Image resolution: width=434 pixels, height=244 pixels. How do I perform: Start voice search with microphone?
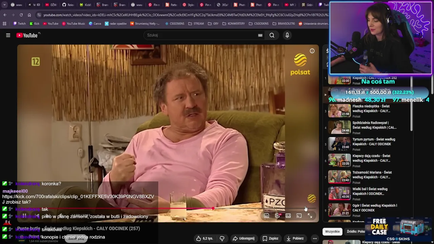(287, 35)
